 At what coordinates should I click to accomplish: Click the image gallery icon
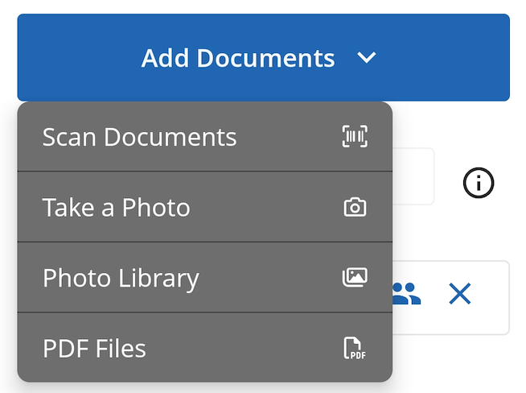click(355, 277)
